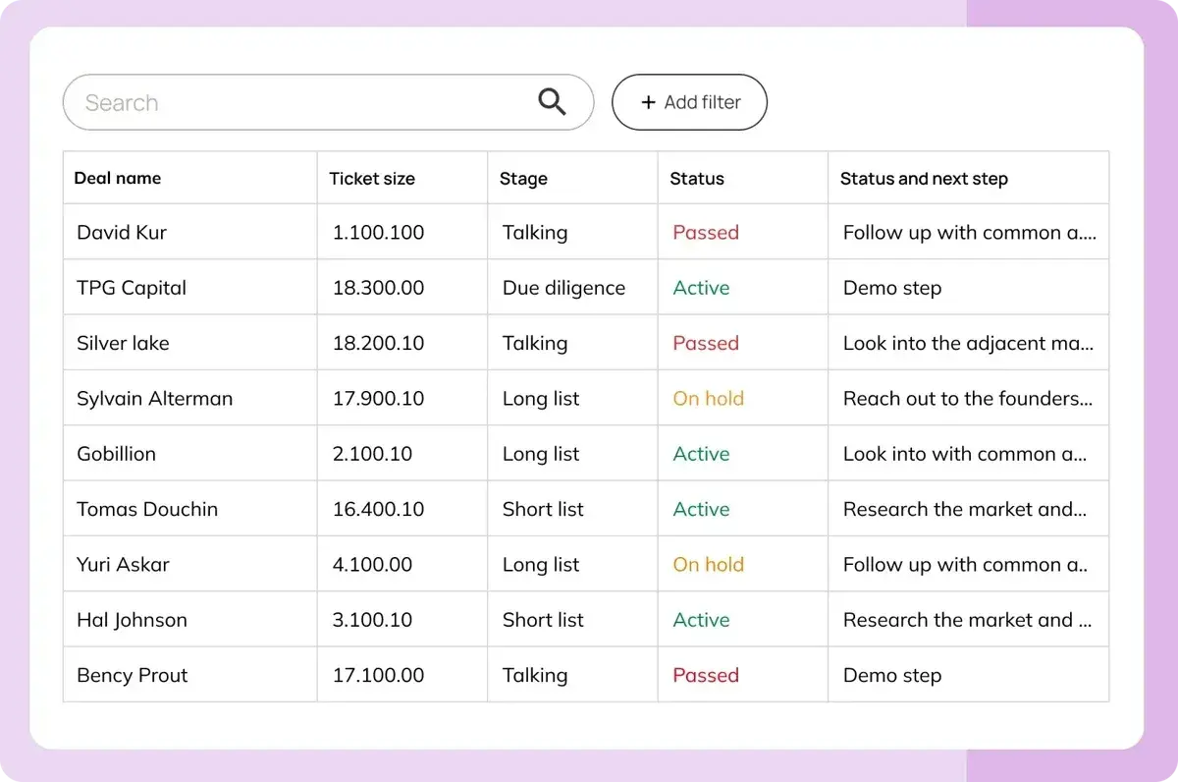
Task: Click the On hold status for Yuri Askar
Action: [x=709, y=564]
